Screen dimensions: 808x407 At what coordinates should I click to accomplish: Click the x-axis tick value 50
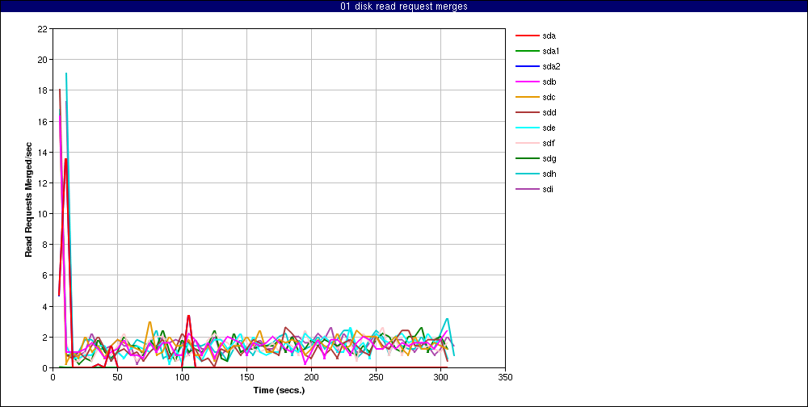117,377
